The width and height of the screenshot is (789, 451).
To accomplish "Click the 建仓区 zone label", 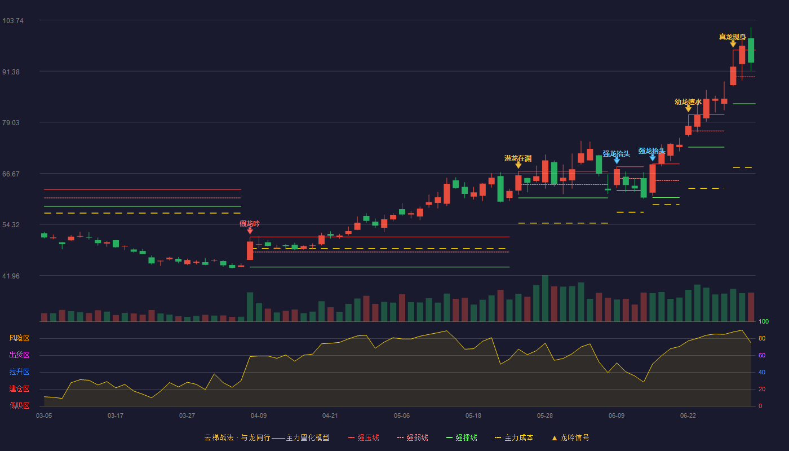I will pos(20,389).
